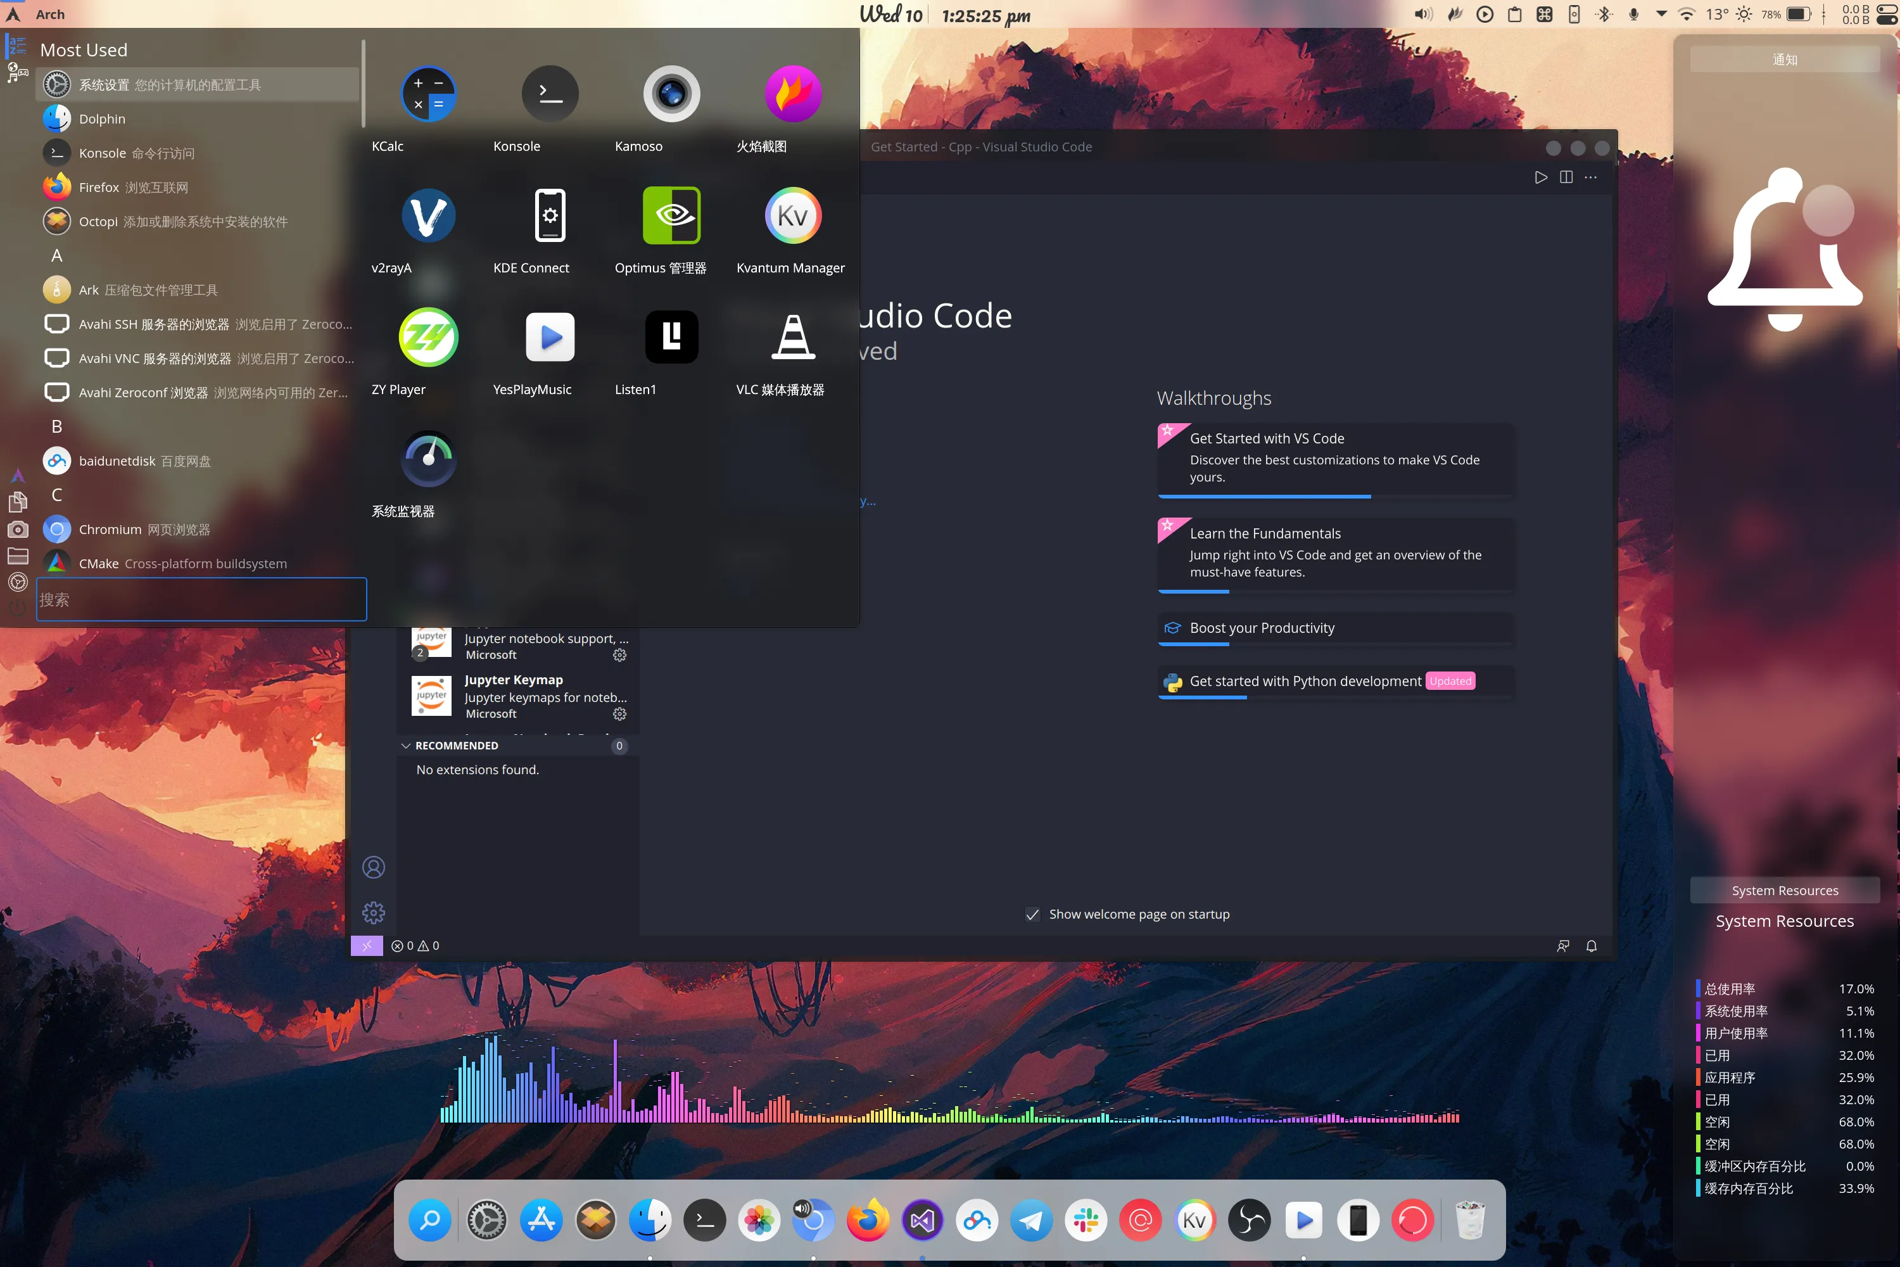Image resolution: width=1900 pixels, height=1267 pixels.
Task: Click the clock showing 1:25:25 pm
Action: [x=985, y=15]
